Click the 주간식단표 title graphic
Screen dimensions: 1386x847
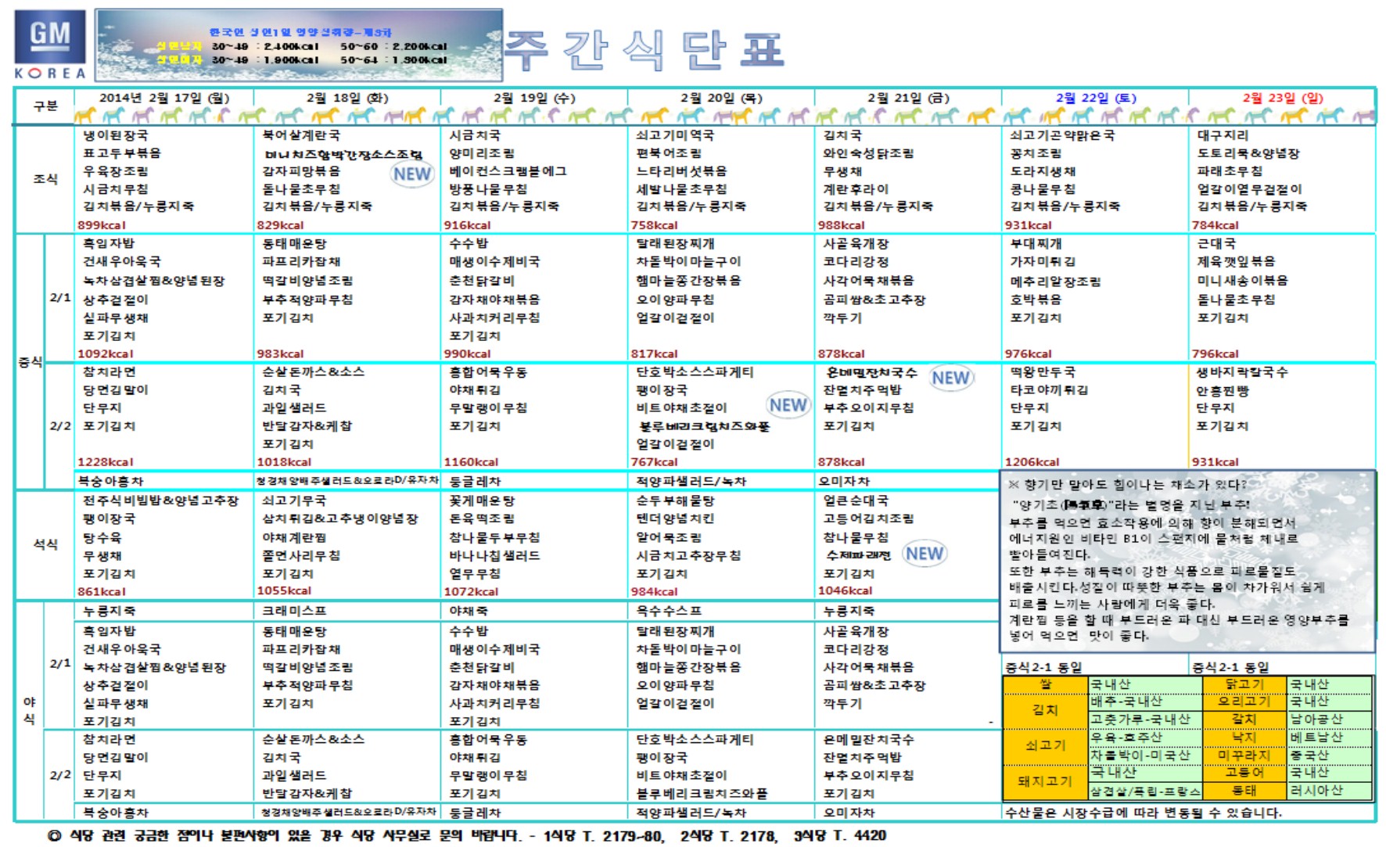(645, 49)
